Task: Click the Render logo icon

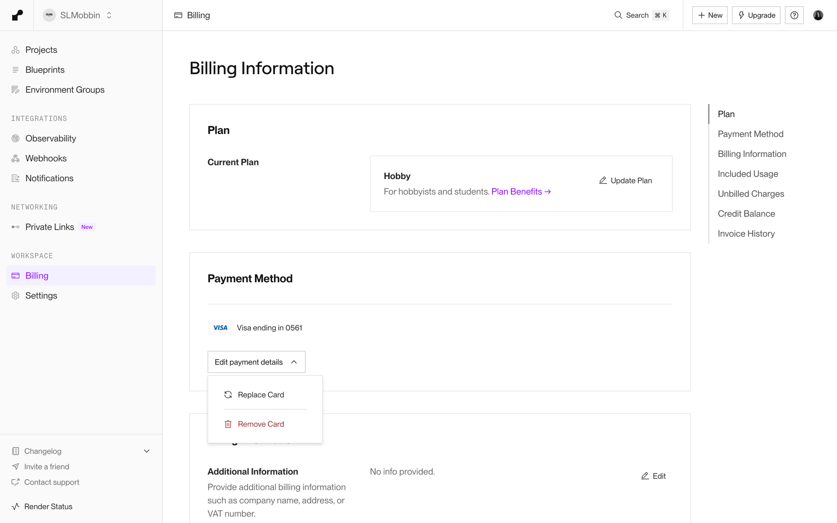Action: (x=17, y=15)
